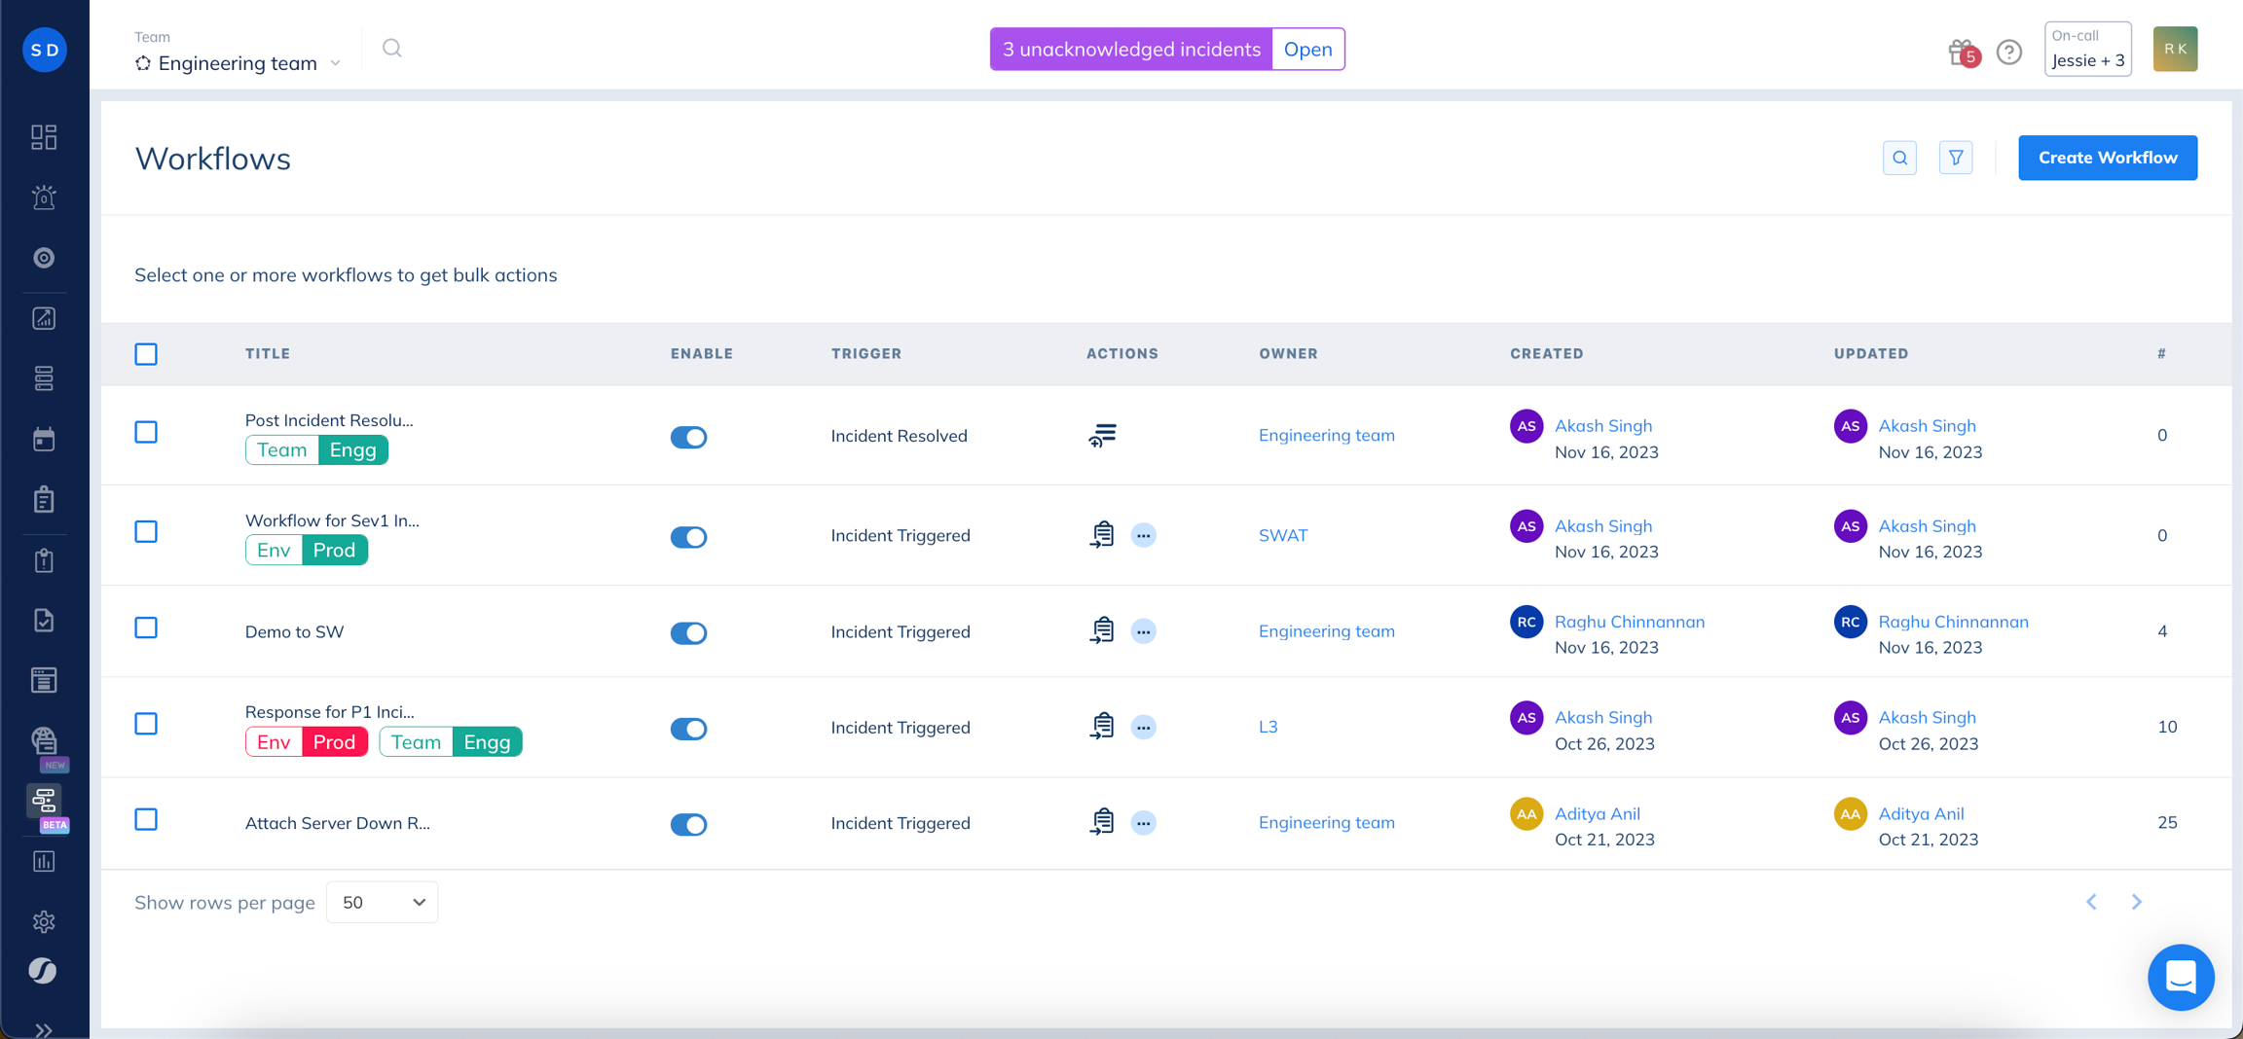This screenshot has height=1039, width=2243.
Task: Open the stacked services icon in the sidebar
Action: (44, 378)
